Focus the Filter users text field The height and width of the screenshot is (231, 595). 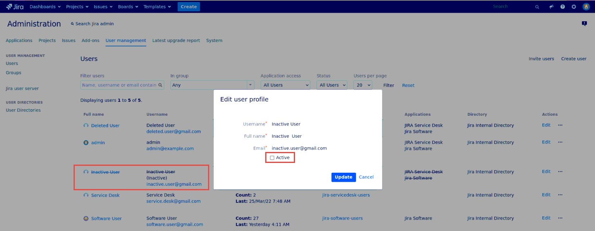[119, 85]
